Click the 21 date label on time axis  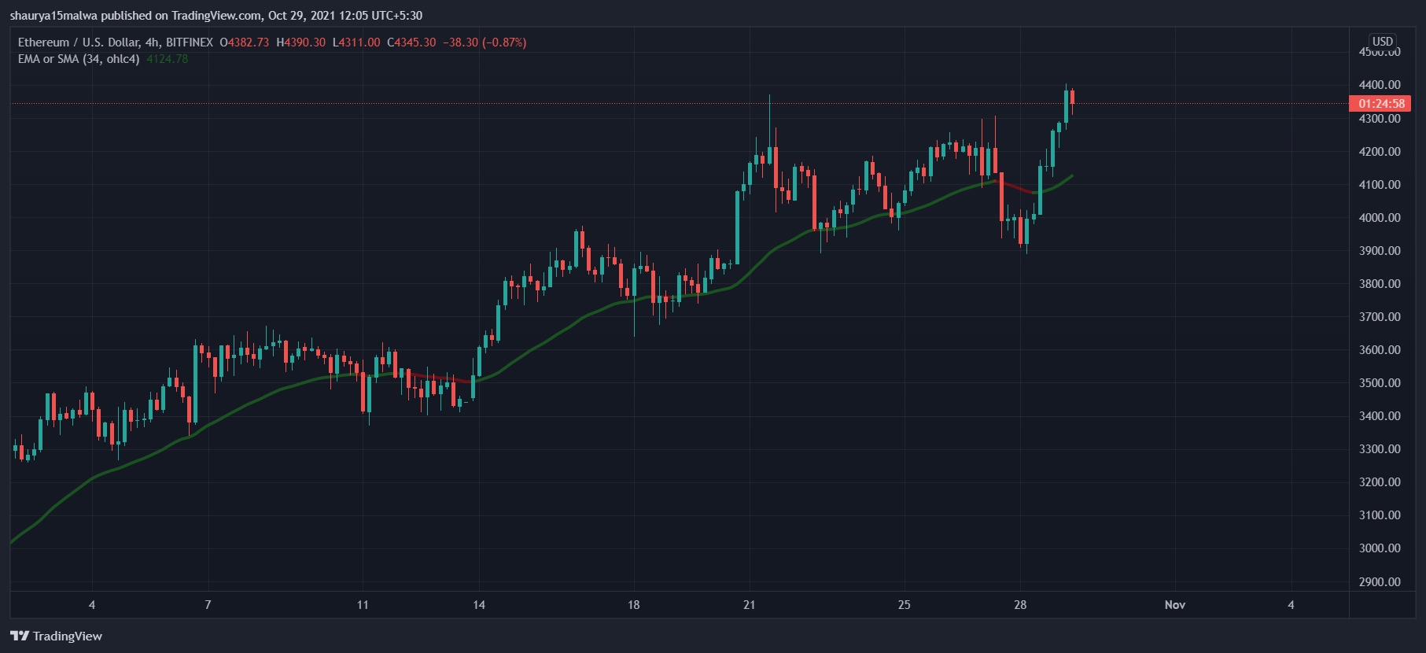749,604
